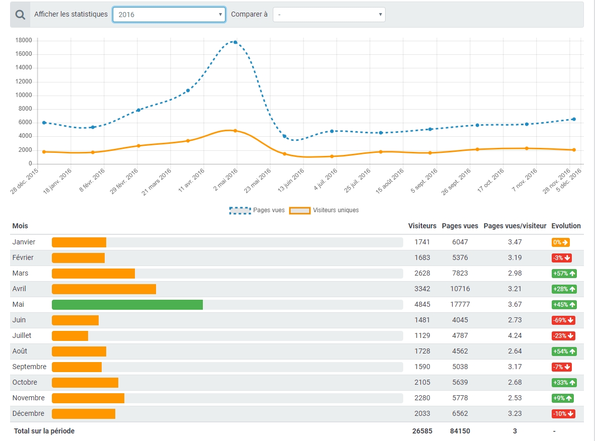595x441 pixels.
Task: Click the orange Avril visitors bar
Action: [104, 289]
